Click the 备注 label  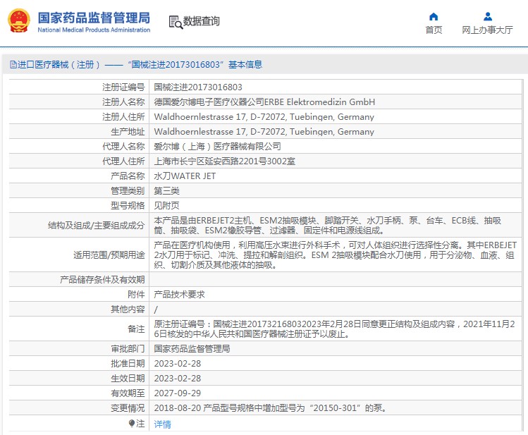(136, 329)
